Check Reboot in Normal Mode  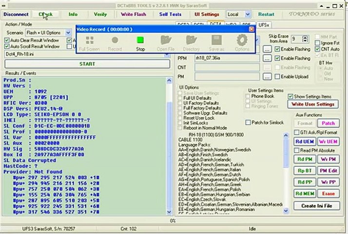(180, 128)
